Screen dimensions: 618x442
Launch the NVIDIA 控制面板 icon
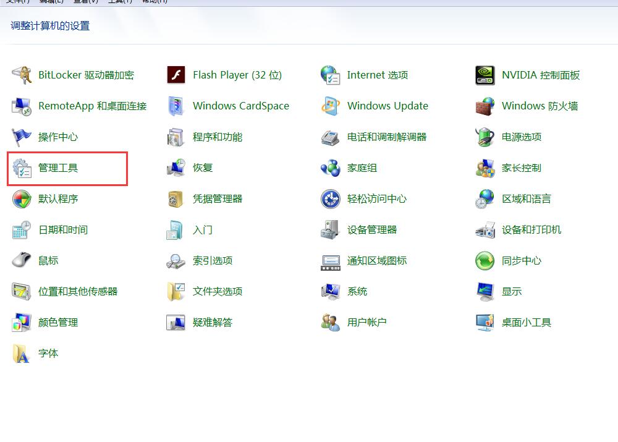(485, 75)
